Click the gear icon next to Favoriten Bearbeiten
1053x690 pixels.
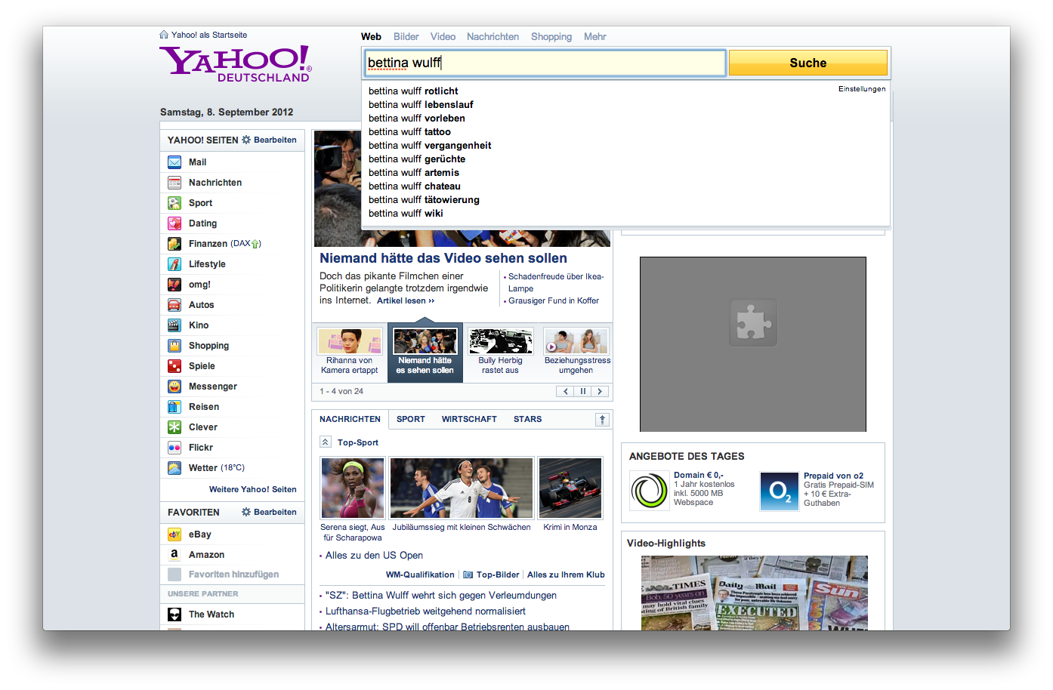click(246, 513)
